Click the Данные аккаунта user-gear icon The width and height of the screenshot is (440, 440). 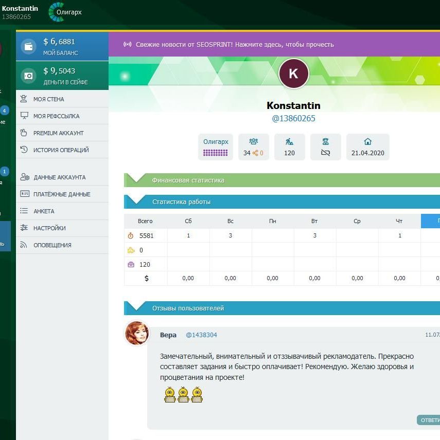[x=25, y=177]
